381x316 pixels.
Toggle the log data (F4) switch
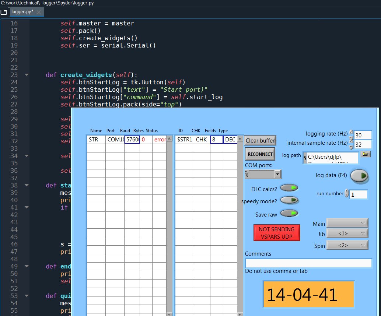(360, 176)
